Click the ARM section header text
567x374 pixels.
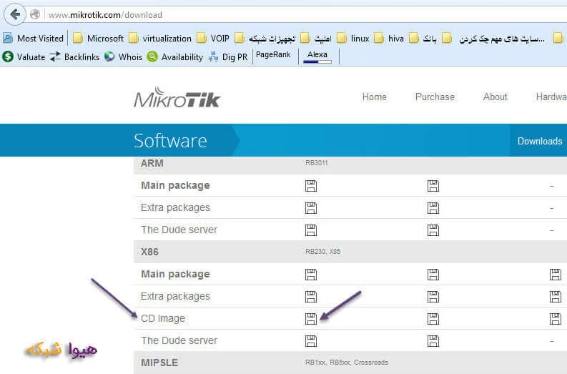pyautogui.click(x=152, y=163)
